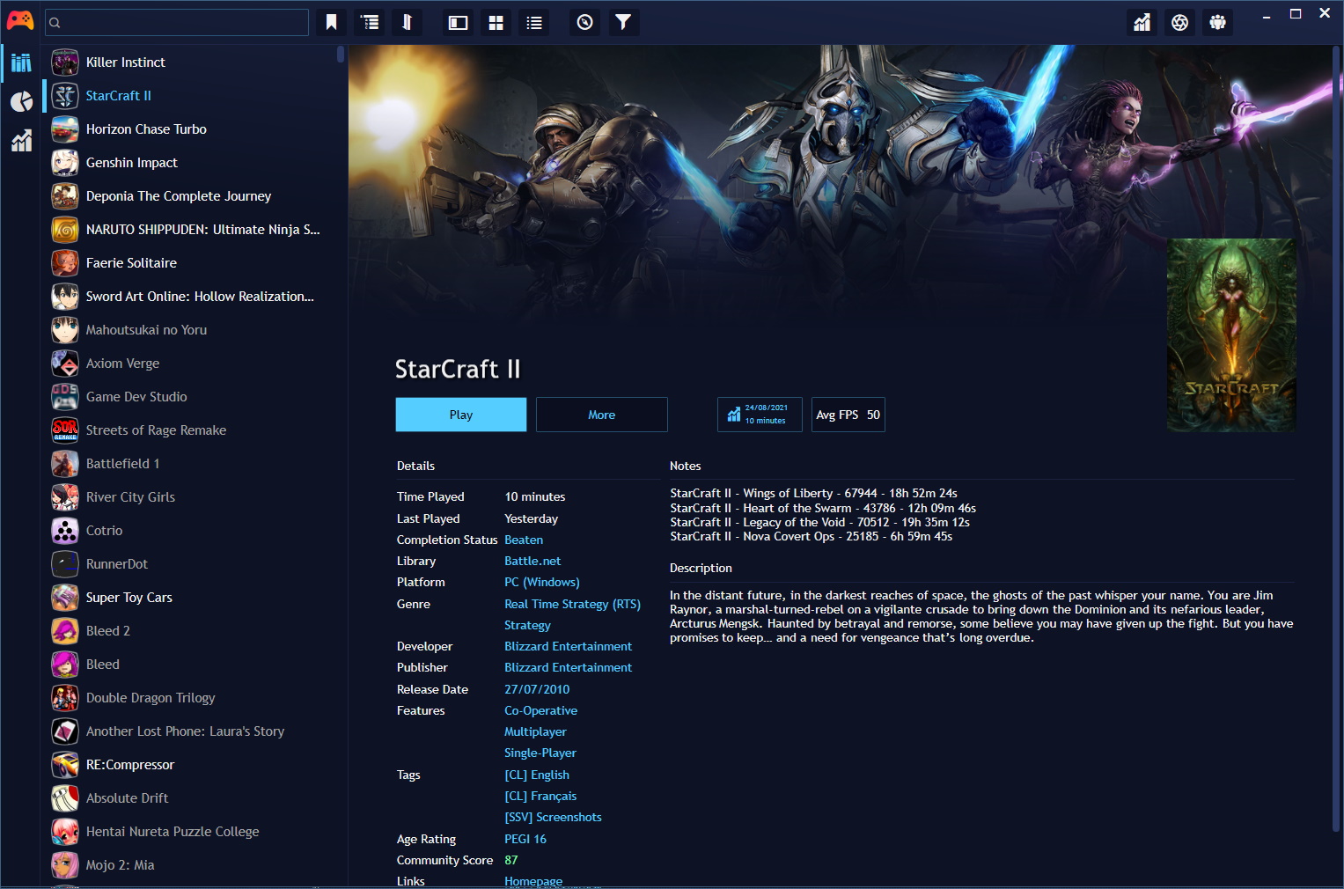1344x889 pixels.
Task: Click the RunnerDot game icon
Action: [65, 564]
